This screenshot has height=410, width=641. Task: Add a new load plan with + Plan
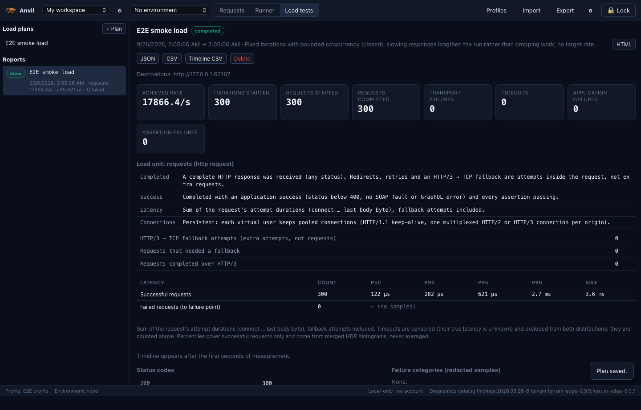tap(114, 29)
